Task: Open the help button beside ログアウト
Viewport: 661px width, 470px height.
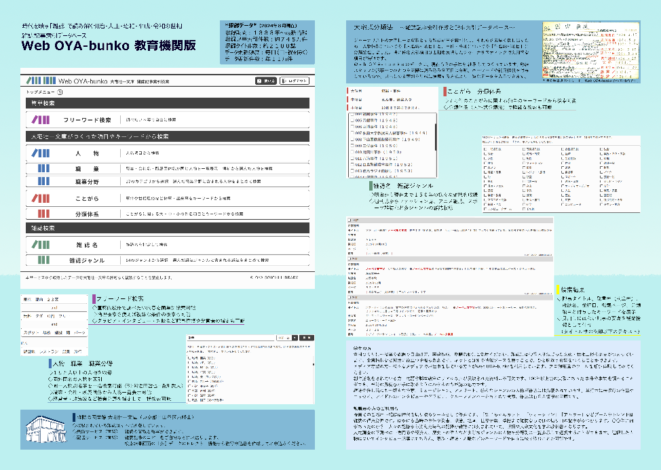Action: pos(265,81)
